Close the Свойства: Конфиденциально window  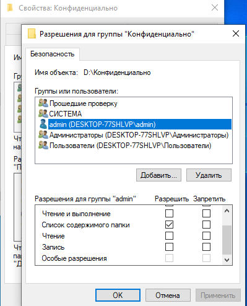[215, 8]
